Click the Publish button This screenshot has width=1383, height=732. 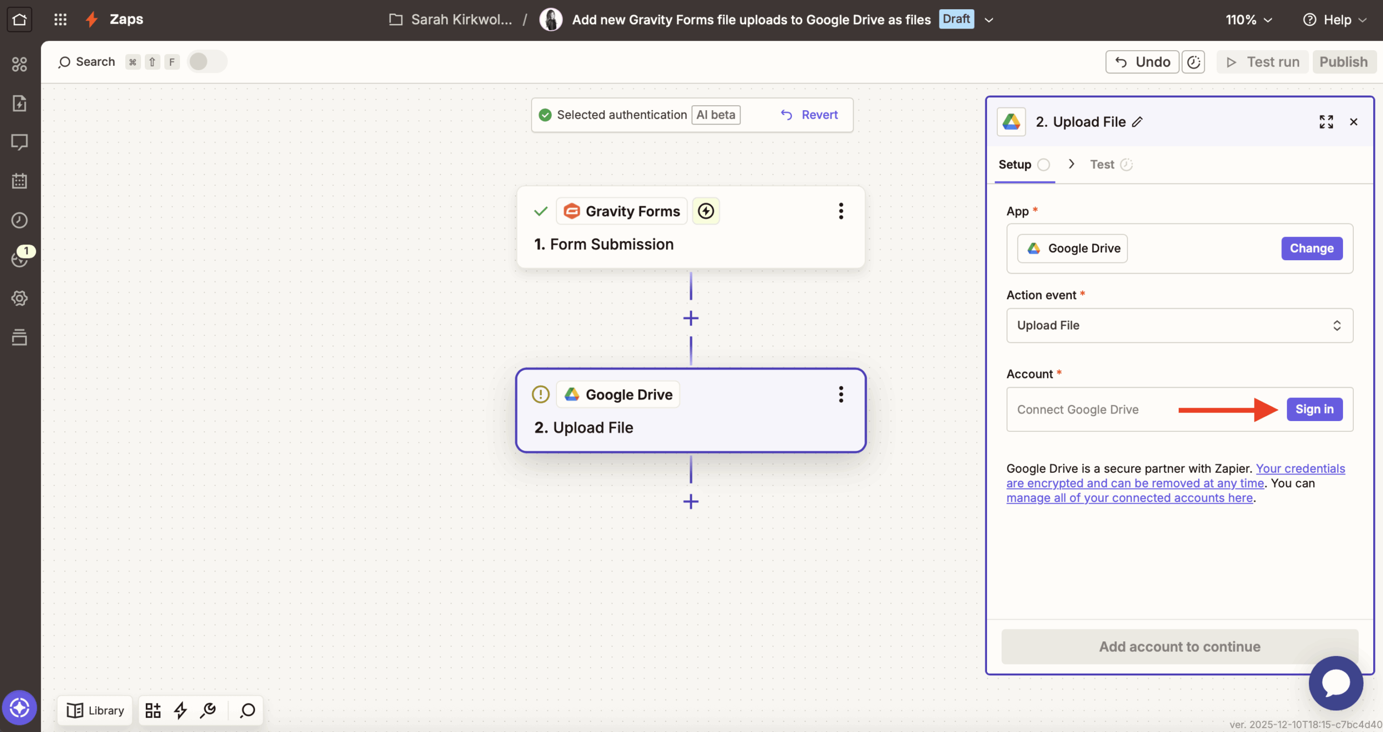coord(1343,62)
